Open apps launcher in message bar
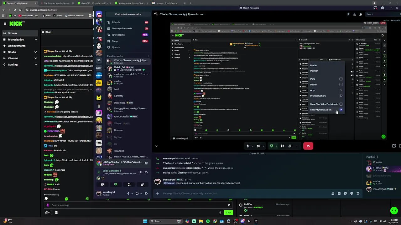The height and width of the screenshot is (225, 401). pyautogui.click(x=358, y=193)
